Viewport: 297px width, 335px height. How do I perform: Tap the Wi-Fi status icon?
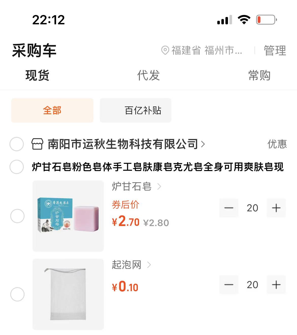[244, 20]
